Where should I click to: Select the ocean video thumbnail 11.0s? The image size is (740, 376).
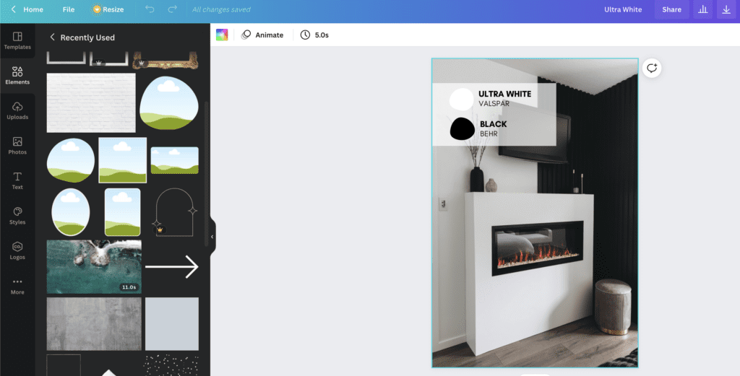pyautogui.click(x=94, y=267)
